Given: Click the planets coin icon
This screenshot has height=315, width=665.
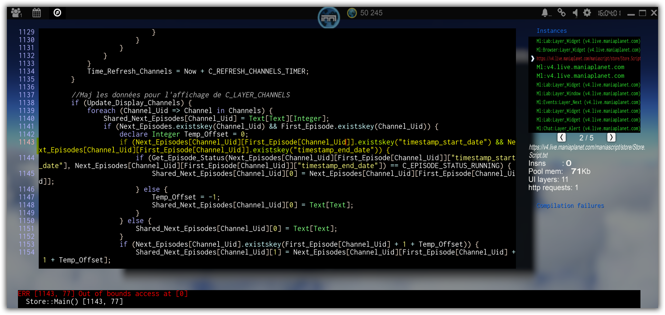Looking at the screenshot, I should pos(352,13).
